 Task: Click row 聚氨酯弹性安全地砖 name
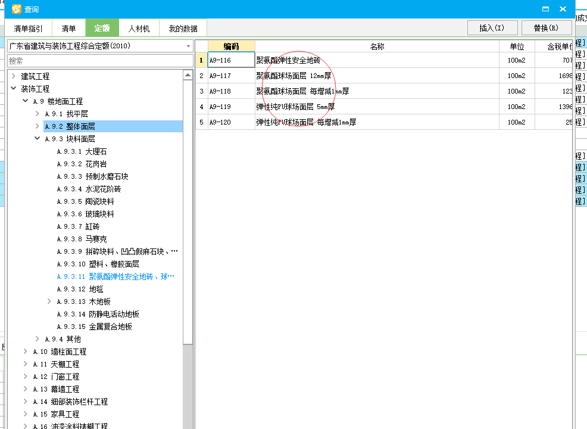[377, 60]
